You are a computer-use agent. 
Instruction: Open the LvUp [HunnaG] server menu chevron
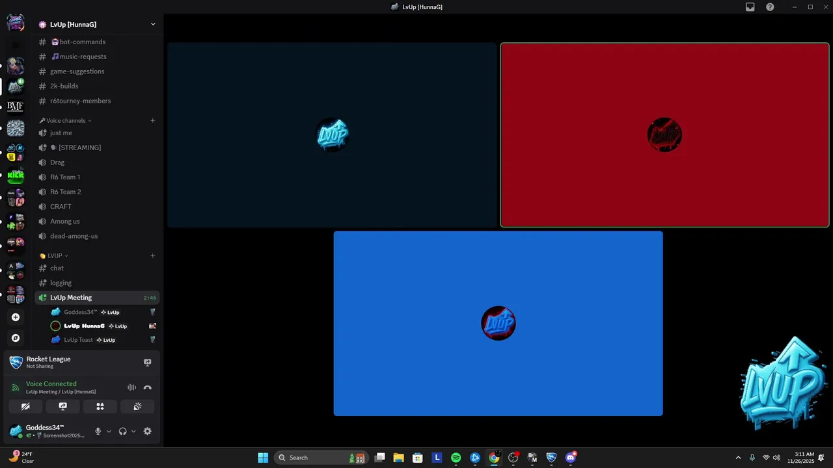153,24
